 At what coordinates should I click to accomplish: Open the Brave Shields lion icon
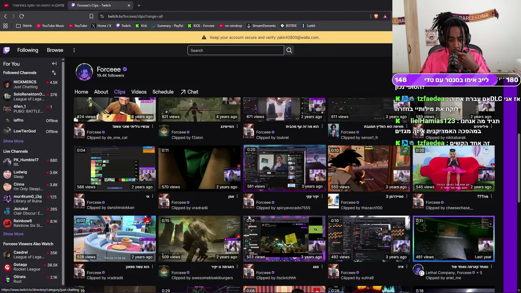tap(376, 16)
